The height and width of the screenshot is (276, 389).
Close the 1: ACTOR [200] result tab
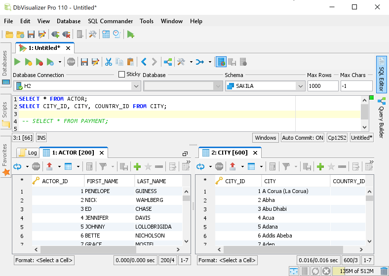(102, 153)
